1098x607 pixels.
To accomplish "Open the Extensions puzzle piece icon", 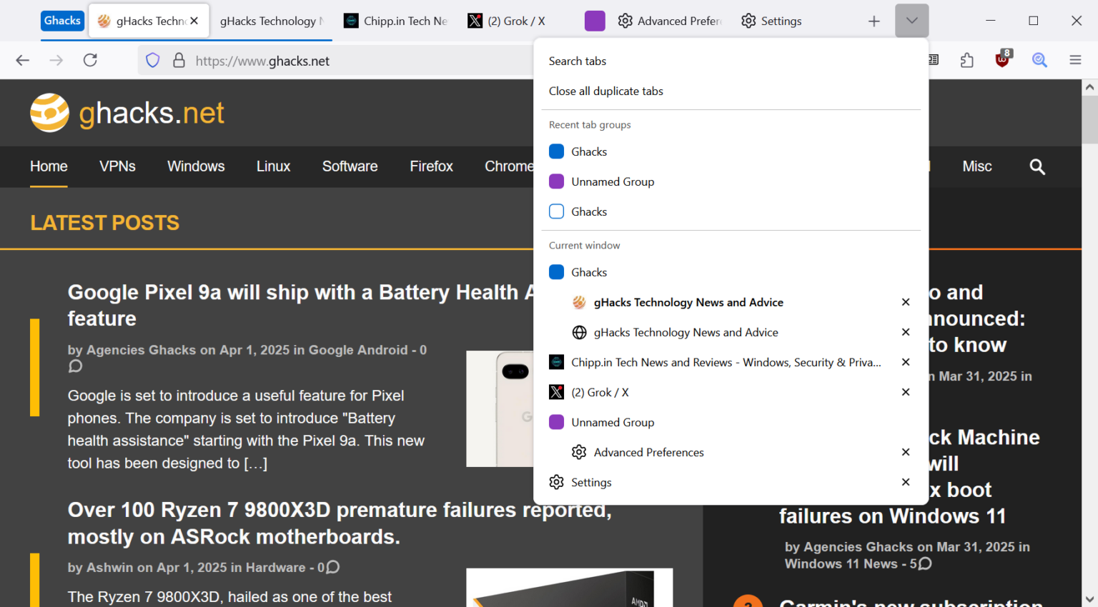I will pyautogui.click(x=967, y=60).
